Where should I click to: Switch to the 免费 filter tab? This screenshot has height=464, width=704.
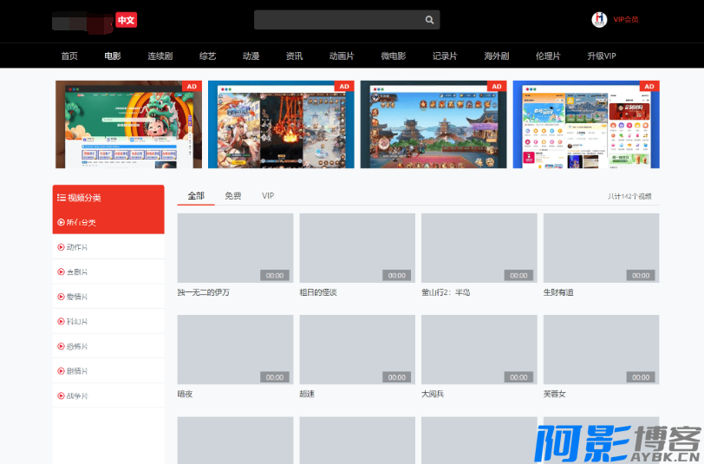232,196
